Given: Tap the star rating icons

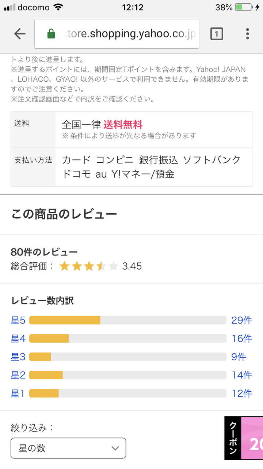Looking at the screenshot, I should (89, 266).
